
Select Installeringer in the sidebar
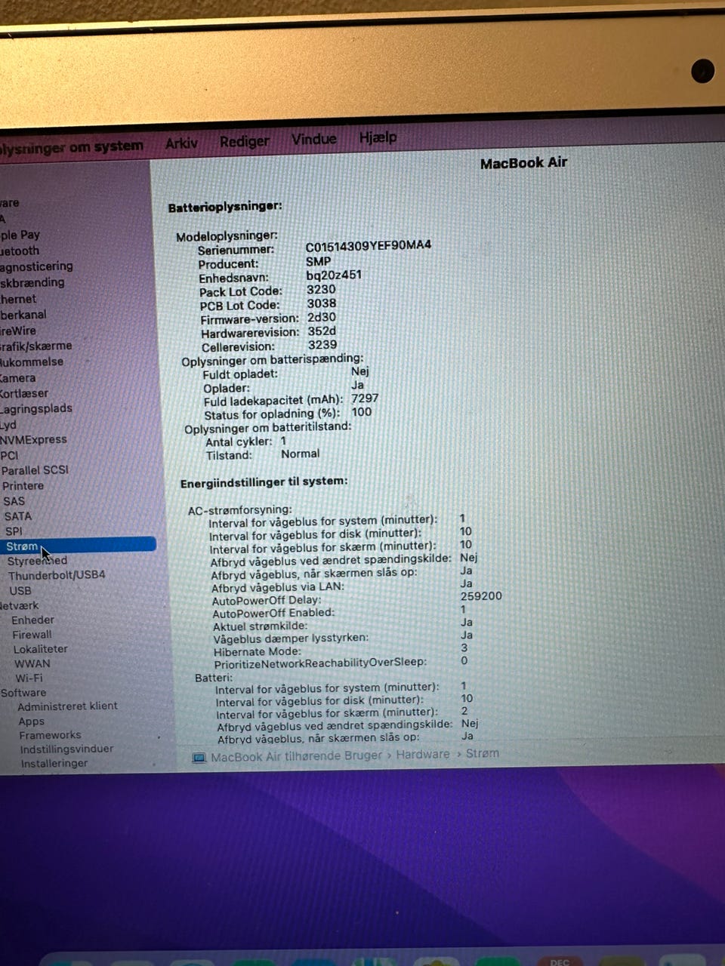pos(54,764)
